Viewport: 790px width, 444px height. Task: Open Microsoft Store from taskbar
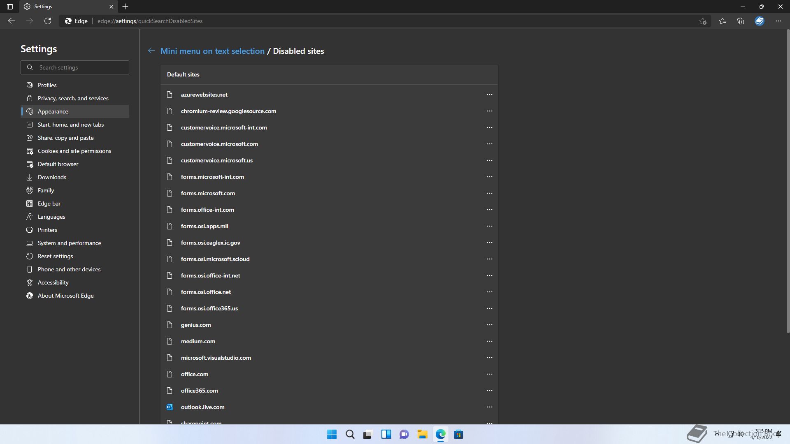[x=458, y=435]
